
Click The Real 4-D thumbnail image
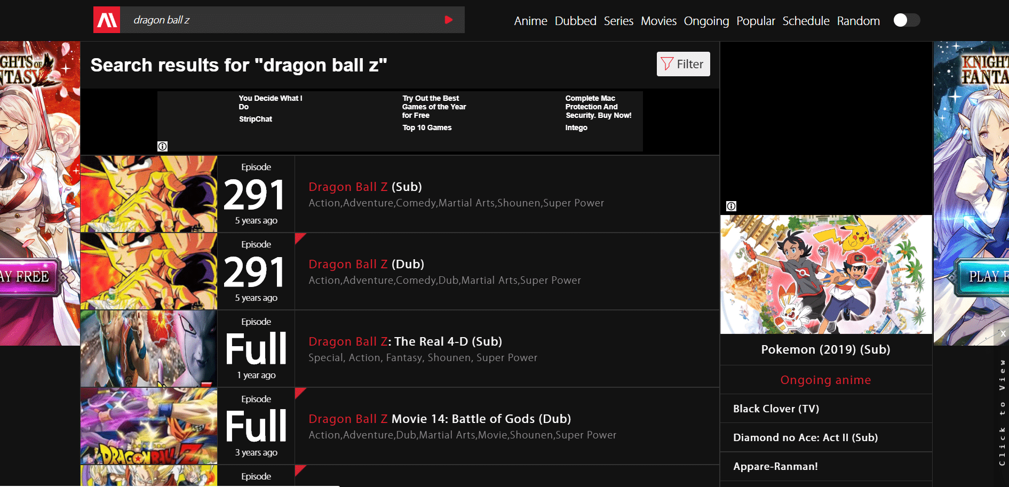[x=149, y=348]
